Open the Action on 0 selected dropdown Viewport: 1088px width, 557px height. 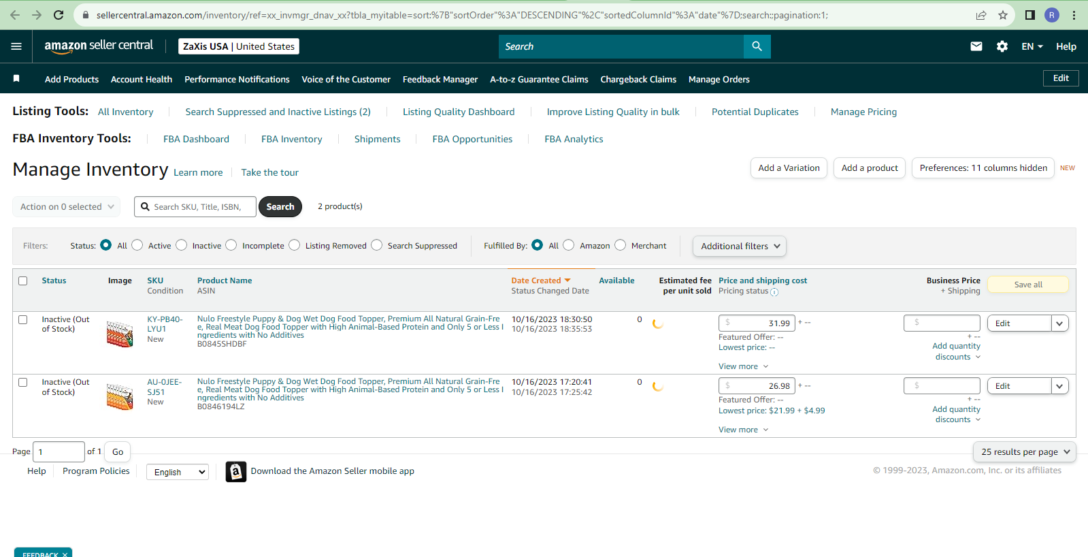point(67,207)
